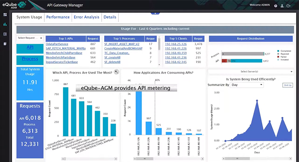This screenshot has width=299, height=162.
Task: Open client 192.168.42.145 link
Action: click(x=176, y=62)
